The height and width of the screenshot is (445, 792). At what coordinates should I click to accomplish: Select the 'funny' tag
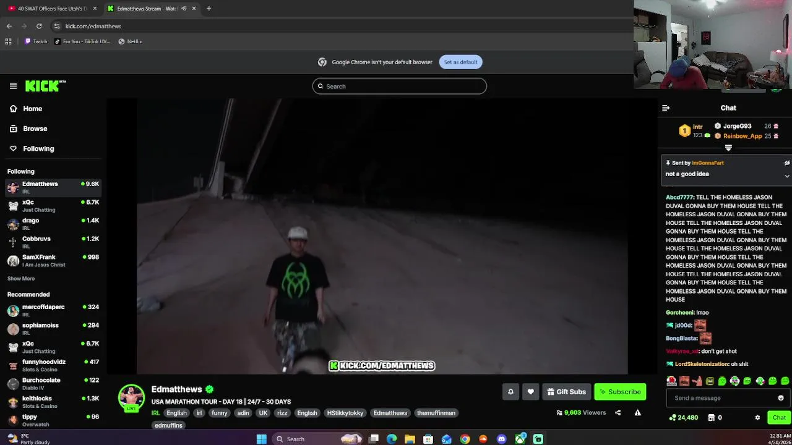(220, 413)
